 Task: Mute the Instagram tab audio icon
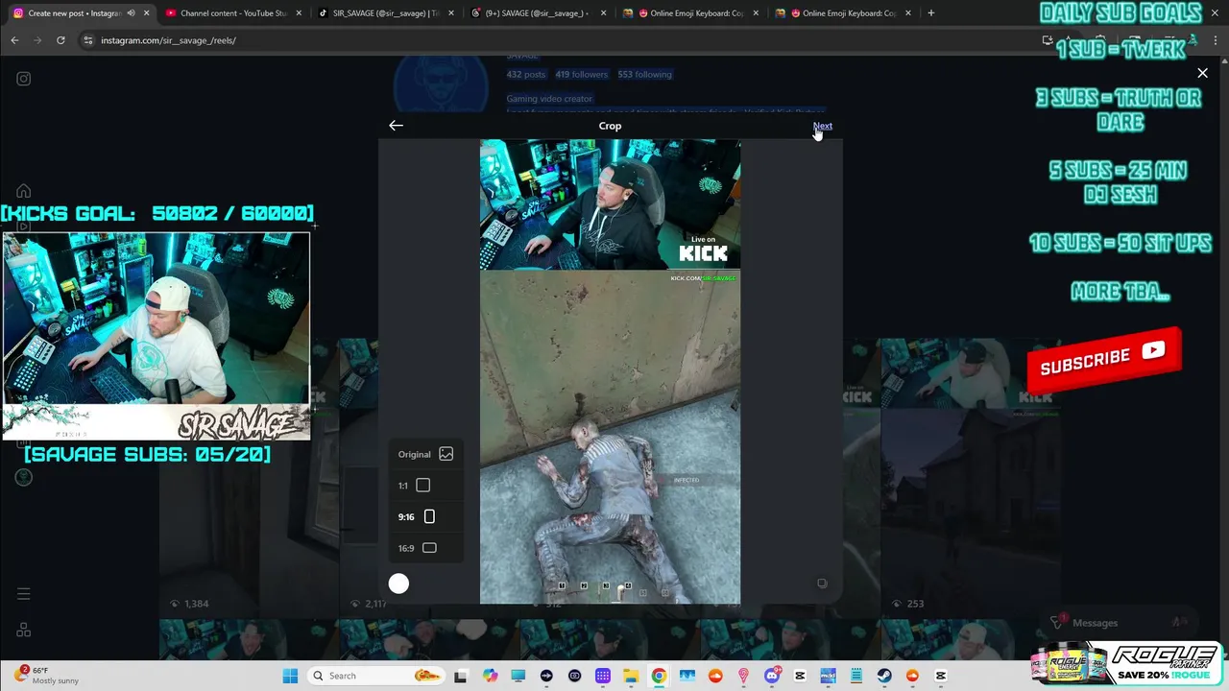click(131, 13)
